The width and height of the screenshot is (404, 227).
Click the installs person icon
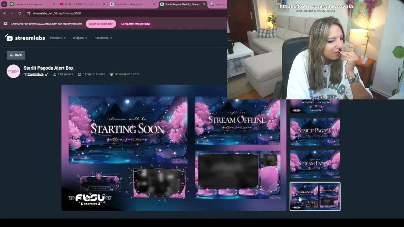tap(55, 74)
